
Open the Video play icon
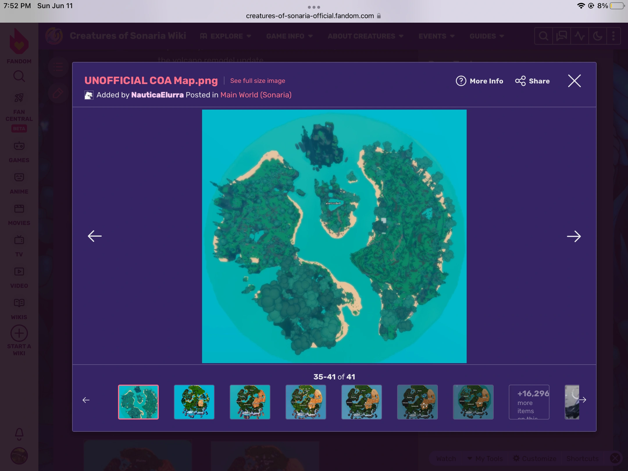click(x=19, y=272)
